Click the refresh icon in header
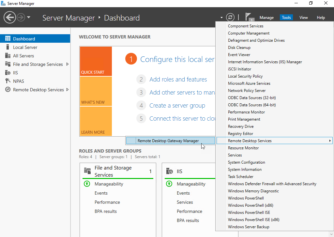 coord(230,17)
